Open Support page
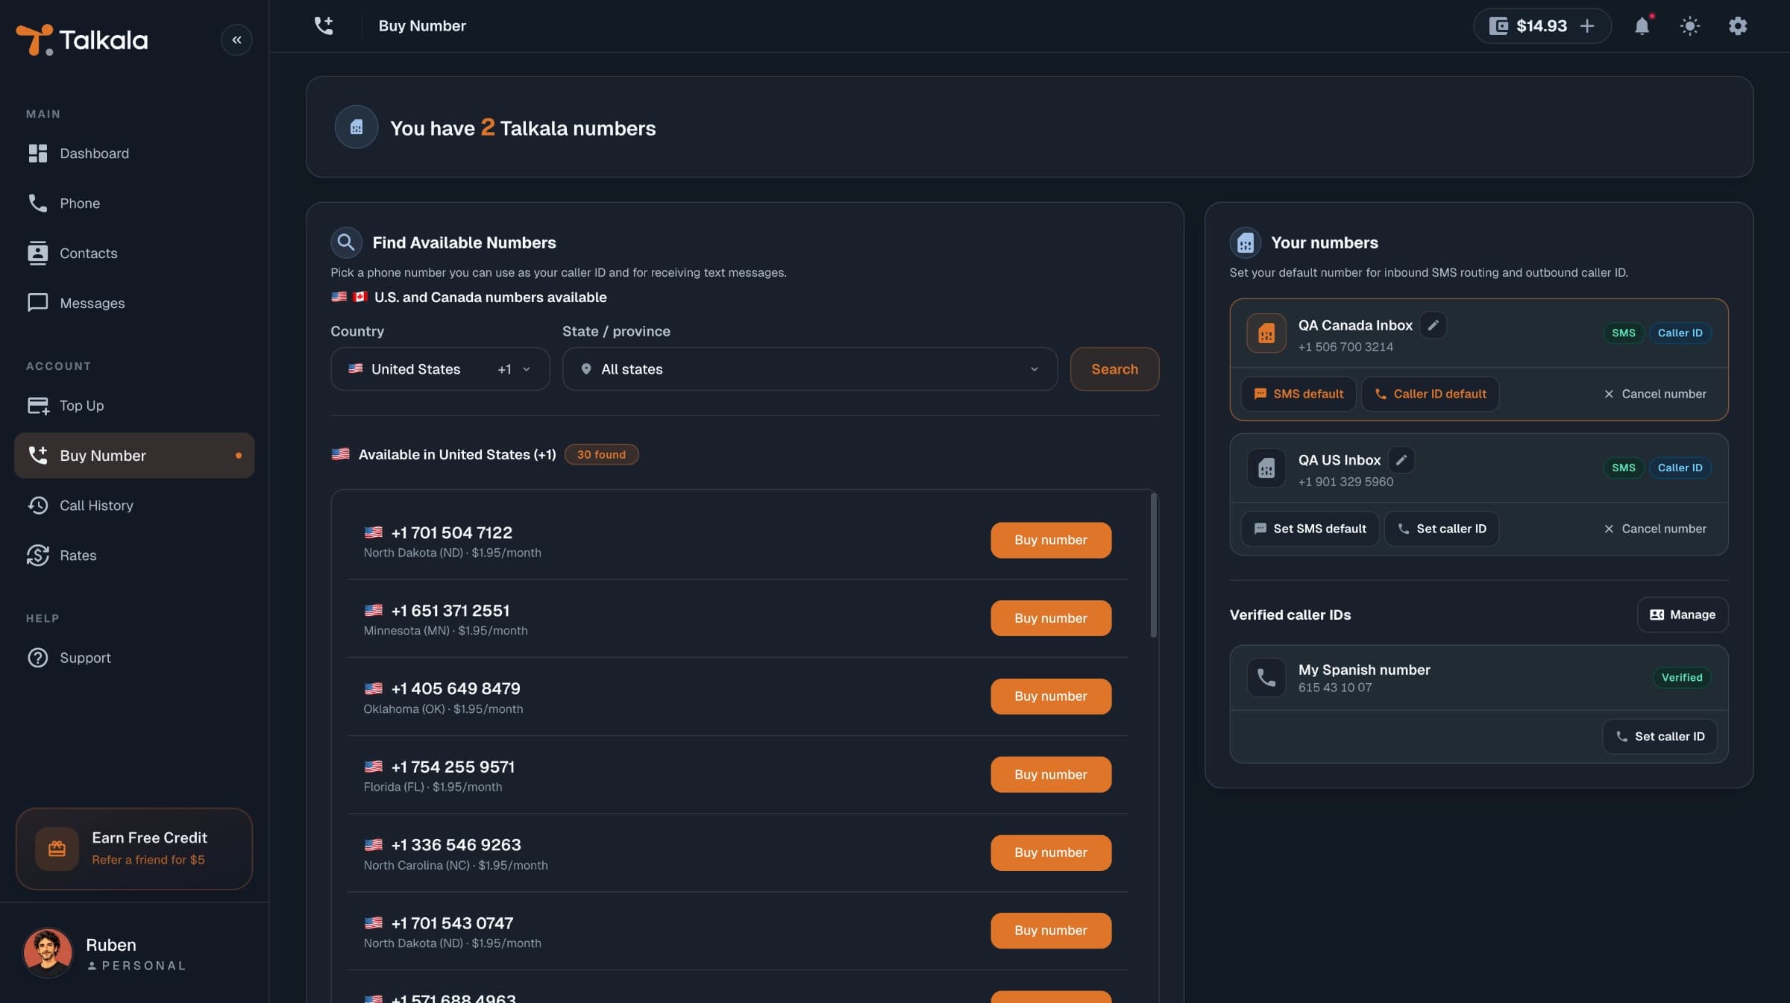 (x=134, y=658)
